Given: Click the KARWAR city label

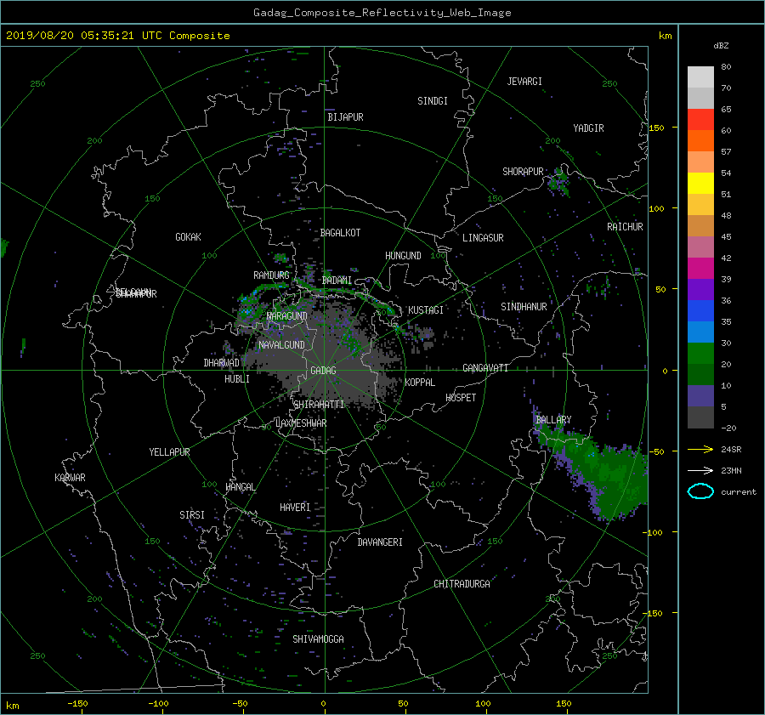Looking at the screenshot, I should (x=70, y=478).
